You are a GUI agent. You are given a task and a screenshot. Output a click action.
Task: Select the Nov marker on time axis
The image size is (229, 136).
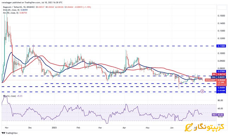tap(7, 128)
